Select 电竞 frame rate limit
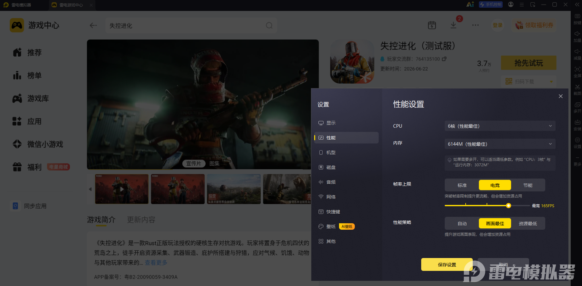Image resolution: width=582 pixels, height=286 pixels. coord(495,185)
